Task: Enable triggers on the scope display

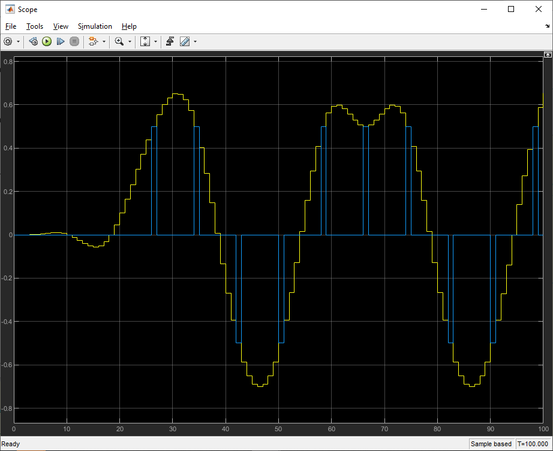Action: (x=170, y=41)
